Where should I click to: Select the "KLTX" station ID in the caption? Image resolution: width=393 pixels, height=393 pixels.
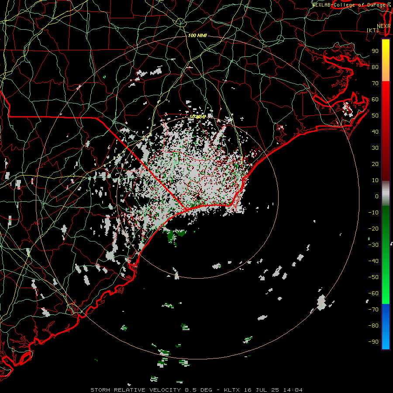pos(232,390)
